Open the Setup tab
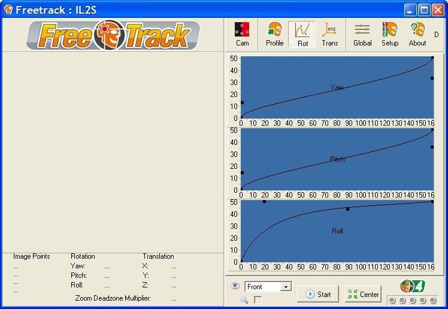This screenshot has height=309, width=448. 390,34
